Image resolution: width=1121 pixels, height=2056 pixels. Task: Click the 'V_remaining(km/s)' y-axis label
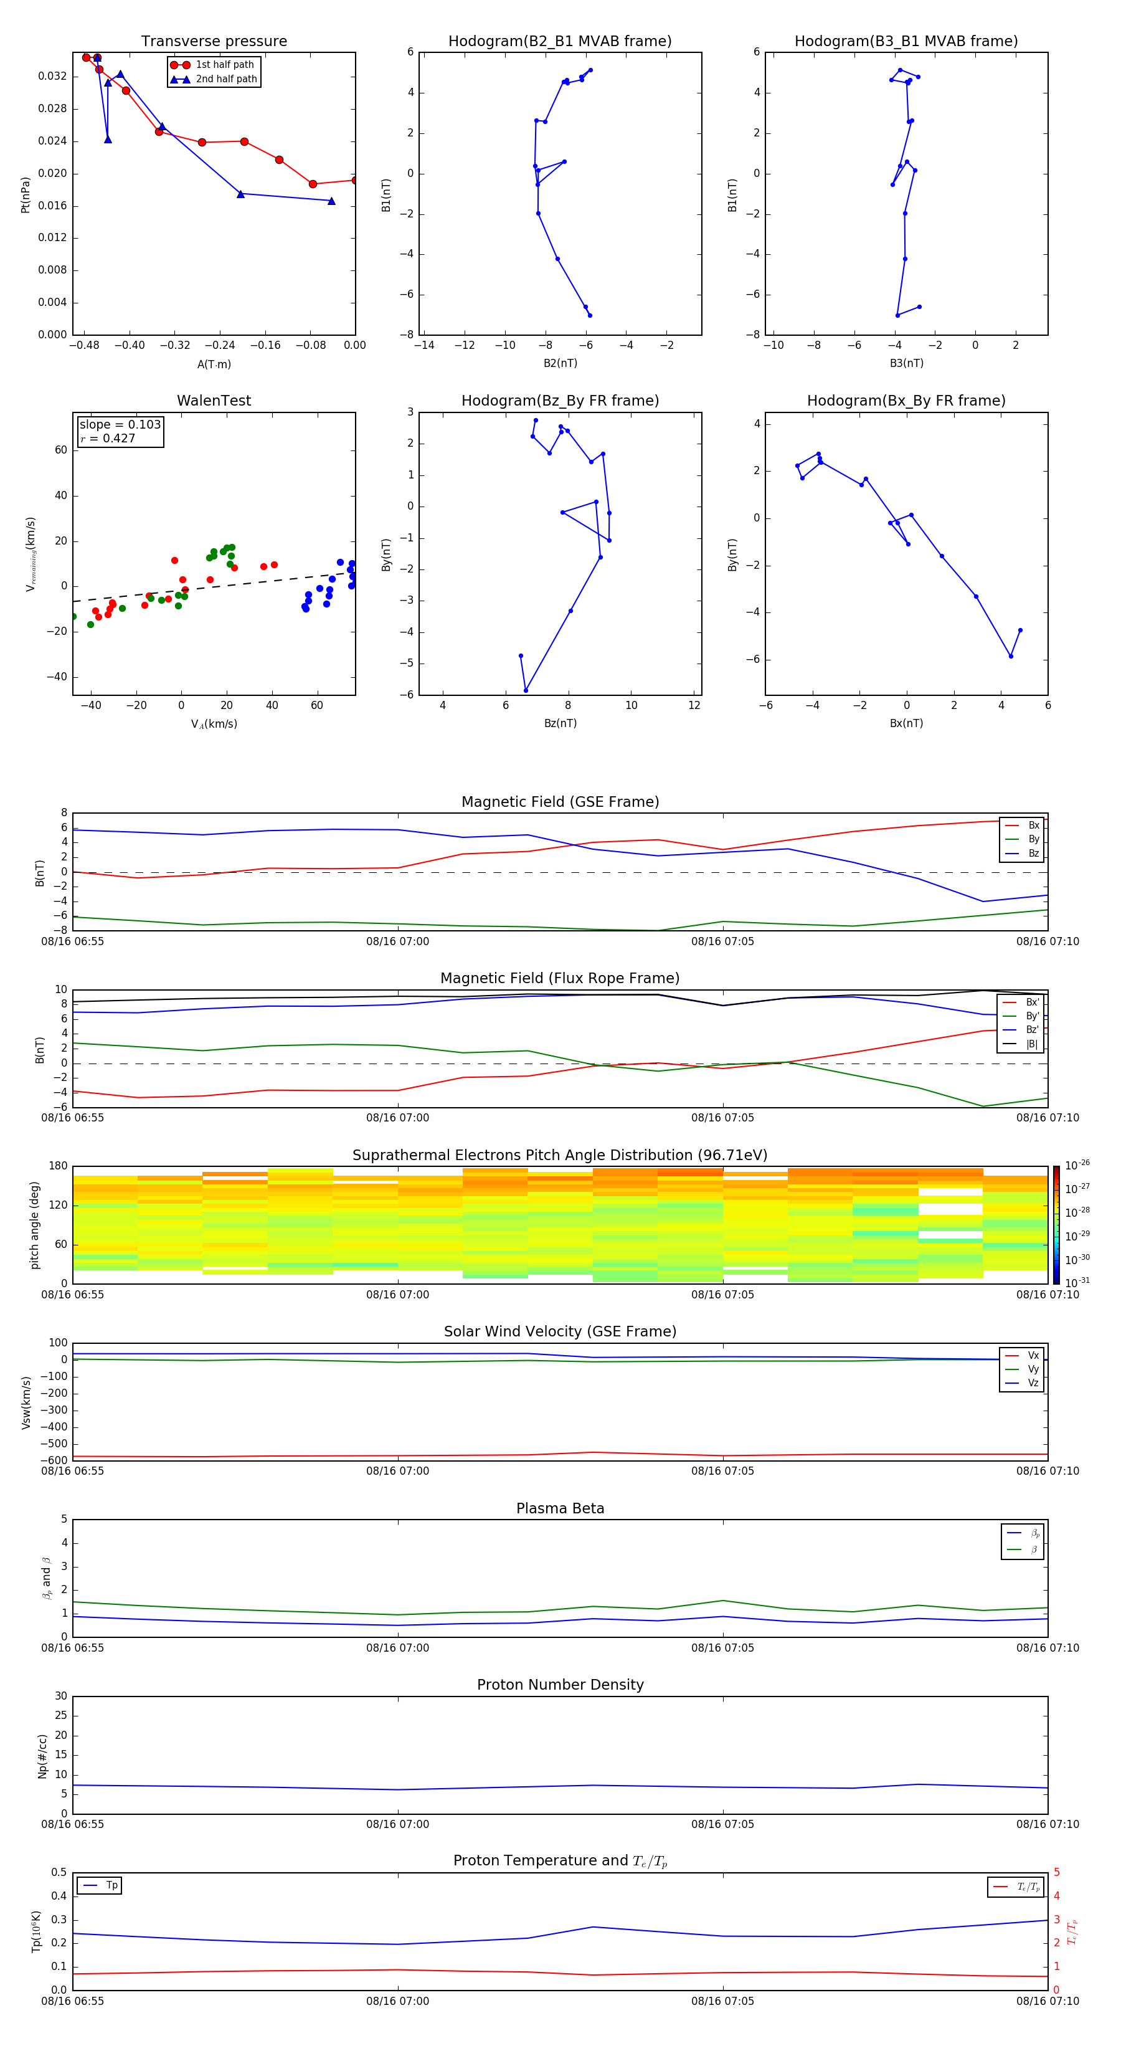coord(31,554)
